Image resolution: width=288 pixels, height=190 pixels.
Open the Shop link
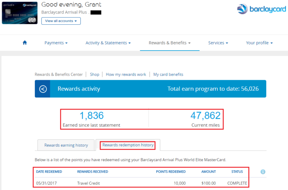point(94,74)
